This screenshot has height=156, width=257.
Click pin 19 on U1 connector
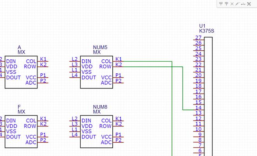[x=199, y=81]
